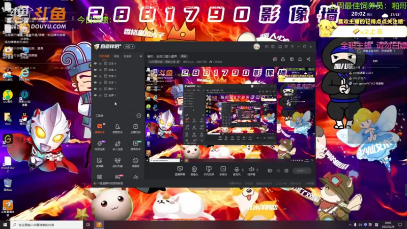The height and width of the screenshot is (229, 407).
Task: Open the 斗鱼直播伴侣使用教程 tutorial link
Action: [x=110, y=183]
